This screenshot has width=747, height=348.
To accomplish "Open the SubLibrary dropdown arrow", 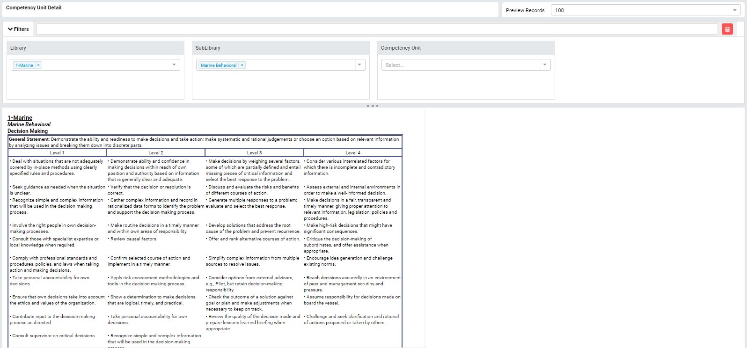I will point(359,65).
